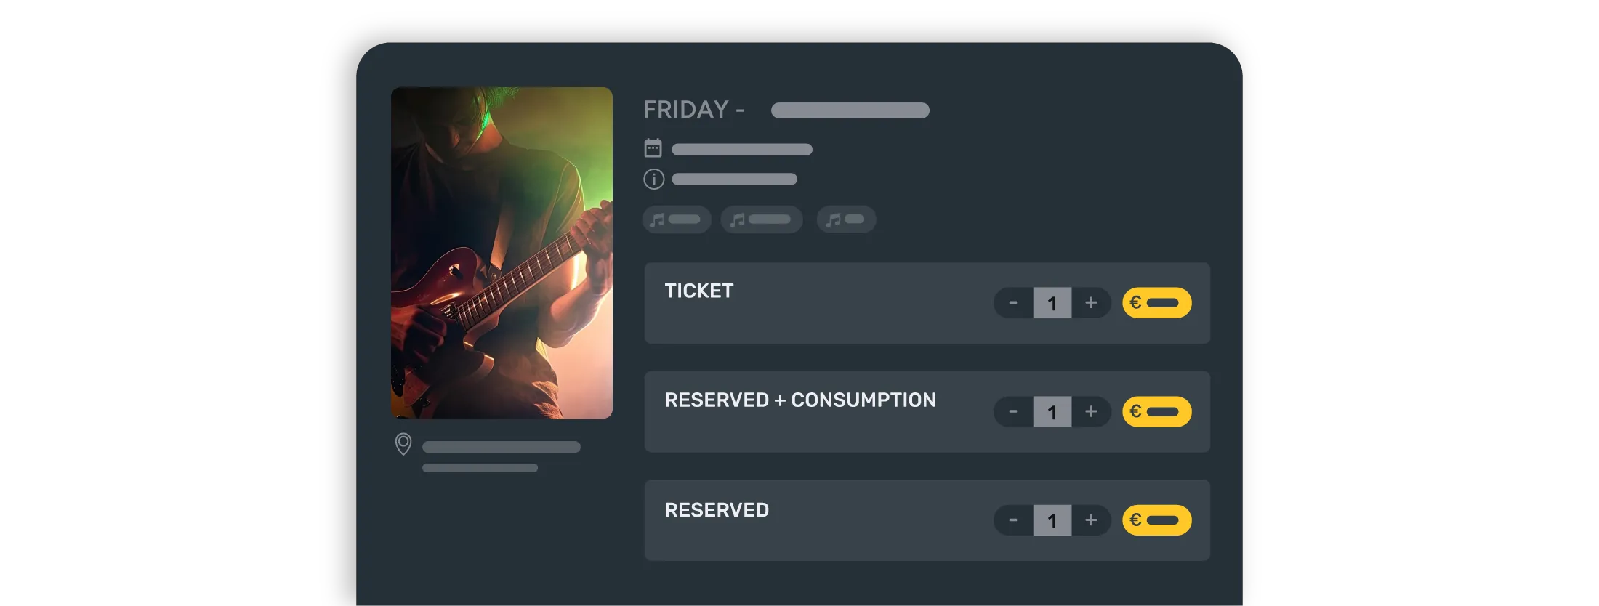The height and width of the screenshot is (606, 1599).
Task: Click the TICKET quantity number field
Action: (x=1052, y=303)
